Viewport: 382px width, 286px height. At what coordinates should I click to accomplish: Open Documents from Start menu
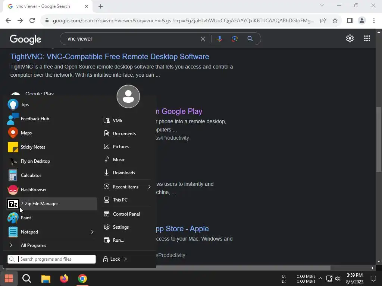pos(127,134)
